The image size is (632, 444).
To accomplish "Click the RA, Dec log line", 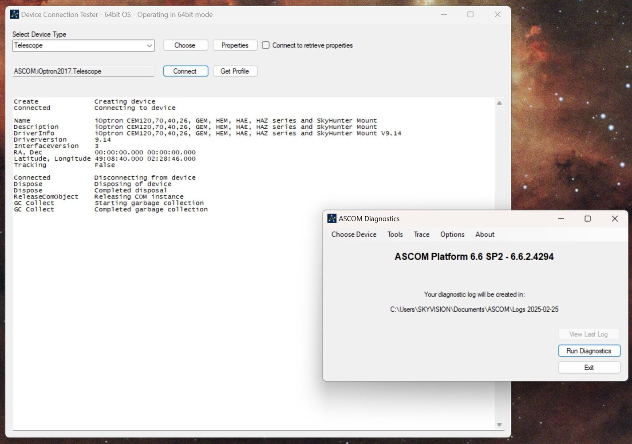I will click(105, 152).
